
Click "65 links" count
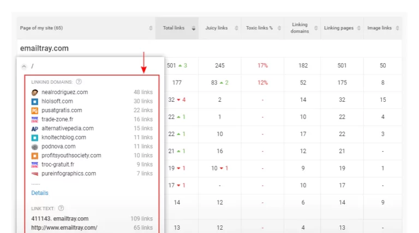pyautogui.click(x=143, y=228)
